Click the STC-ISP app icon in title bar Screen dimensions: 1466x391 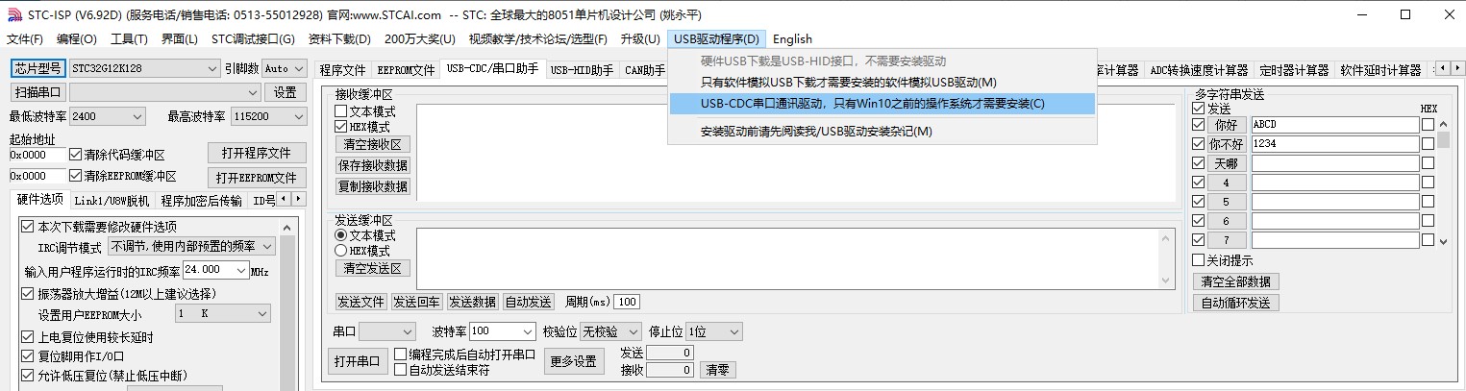pos(13,14)
